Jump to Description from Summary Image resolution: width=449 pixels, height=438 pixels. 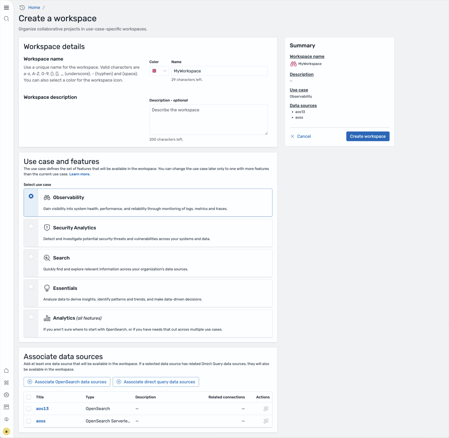point(302,75)
